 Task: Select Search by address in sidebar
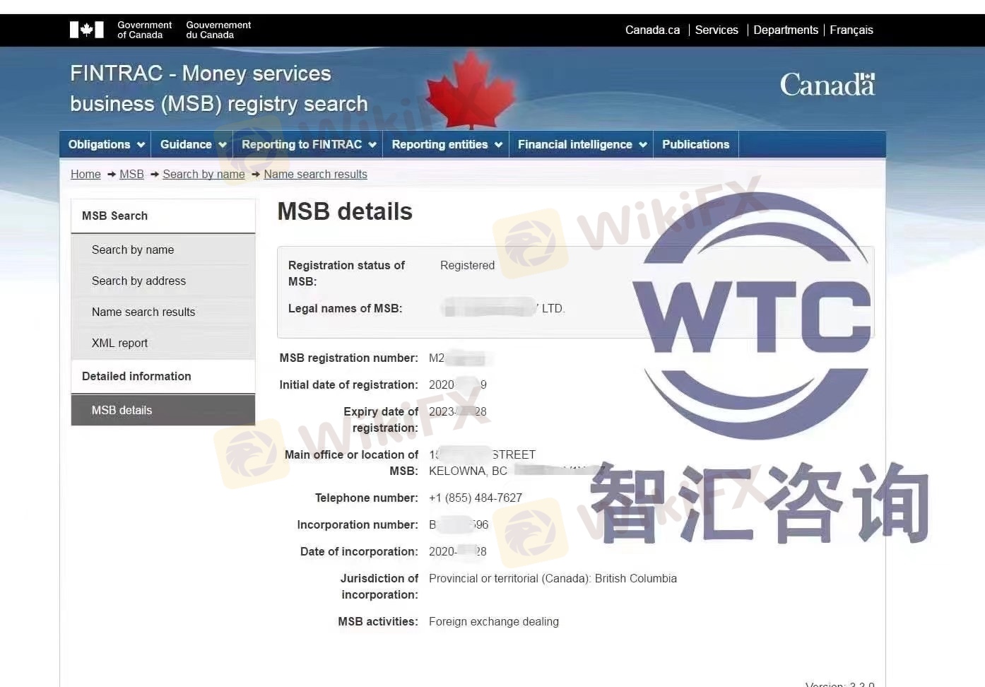(x=138, y=281)
